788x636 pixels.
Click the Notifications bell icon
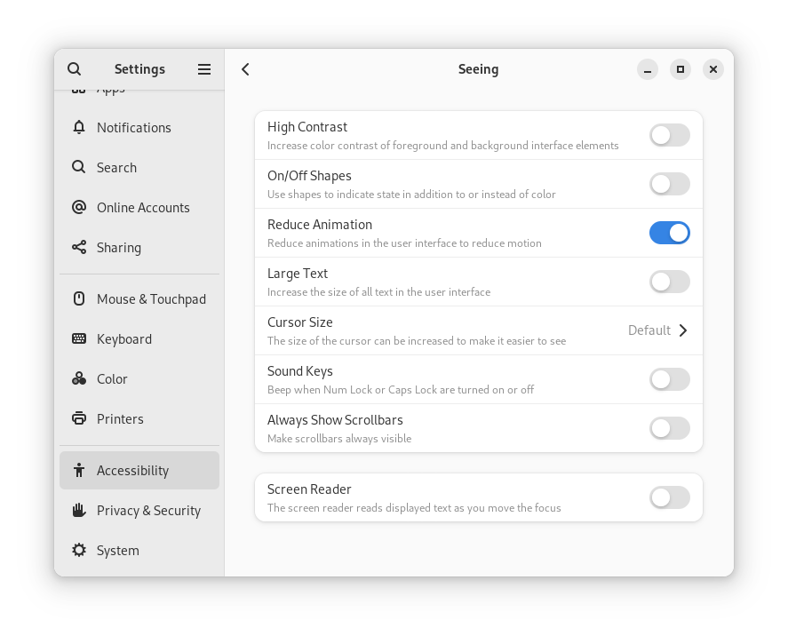(79, 127)
